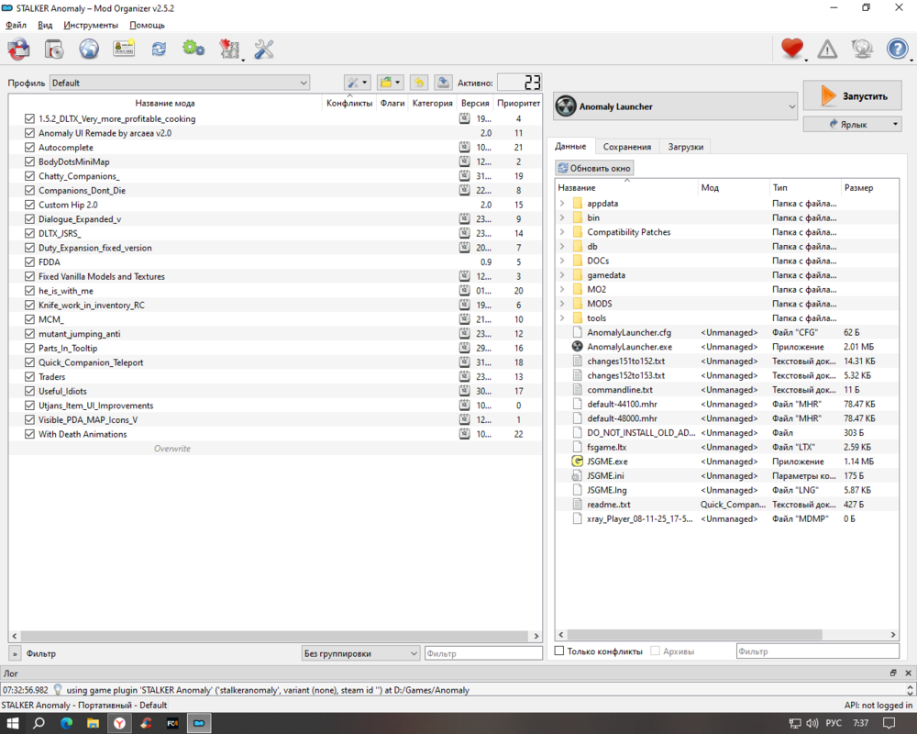Disable the FDDA mod checkbox
The width and height of the screenshot is (917, 734).
point(30,262)
